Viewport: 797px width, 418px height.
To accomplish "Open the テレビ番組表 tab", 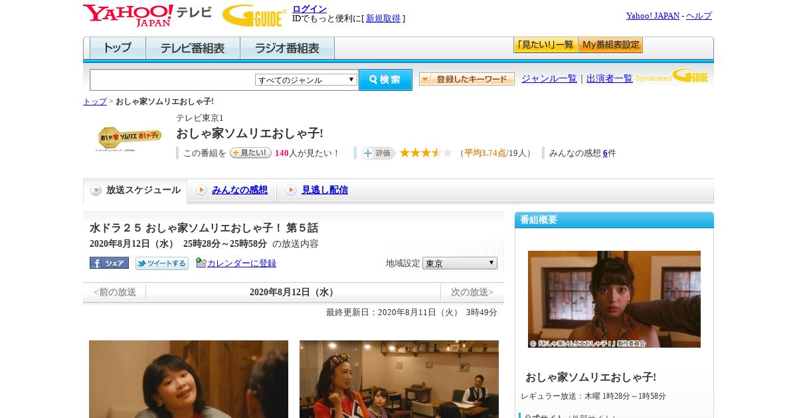I will click(193, 48).
